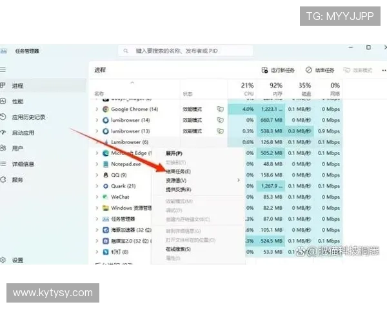Click Google Chrome efficiency mode leaf icon
The height and width of the screenshot is (309, 387).
(x=220, y=109)
